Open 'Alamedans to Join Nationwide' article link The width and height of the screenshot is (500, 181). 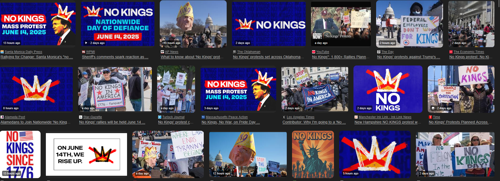coord(36,122)
